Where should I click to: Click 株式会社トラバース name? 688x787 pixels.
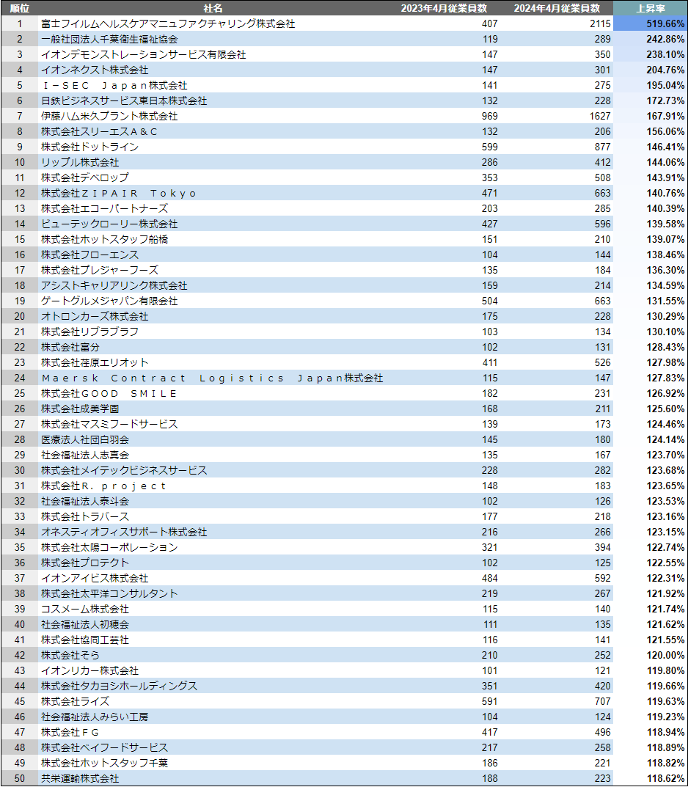click(x=85, y=516)
